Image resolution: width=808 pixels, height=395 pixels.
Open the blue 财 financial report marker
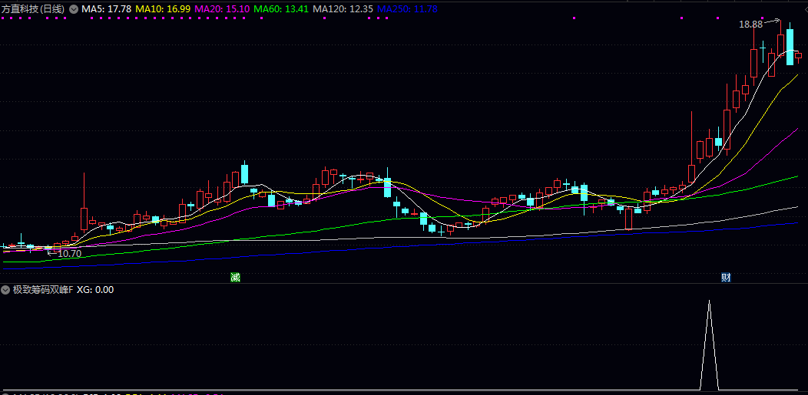coord(726,277)
